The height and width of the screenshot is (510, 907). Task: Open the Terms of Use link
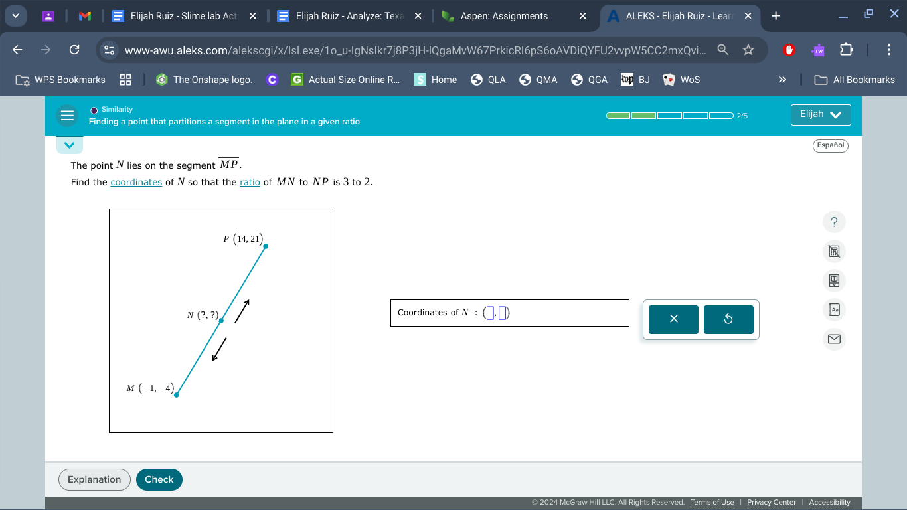[x=712, y=502]
